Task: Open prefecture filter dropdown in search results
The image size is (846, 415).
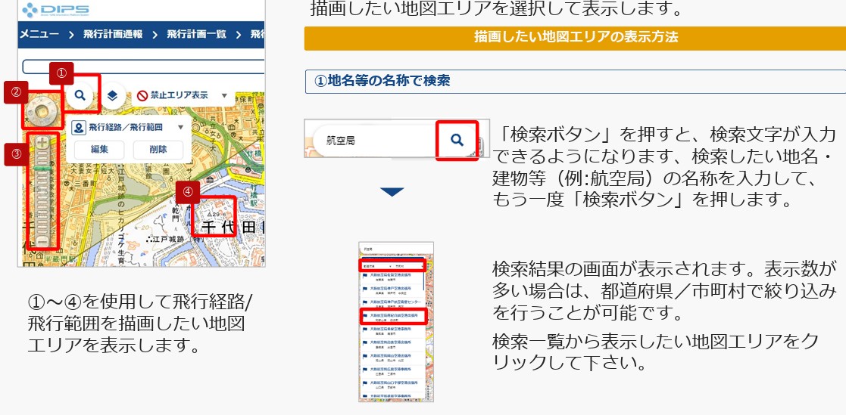Action: 376,267
